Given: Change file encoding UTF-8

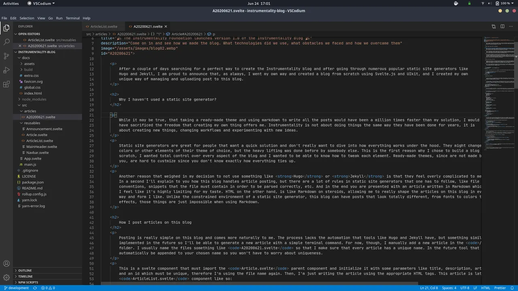Looking at the screenshot, I should 465,288.
